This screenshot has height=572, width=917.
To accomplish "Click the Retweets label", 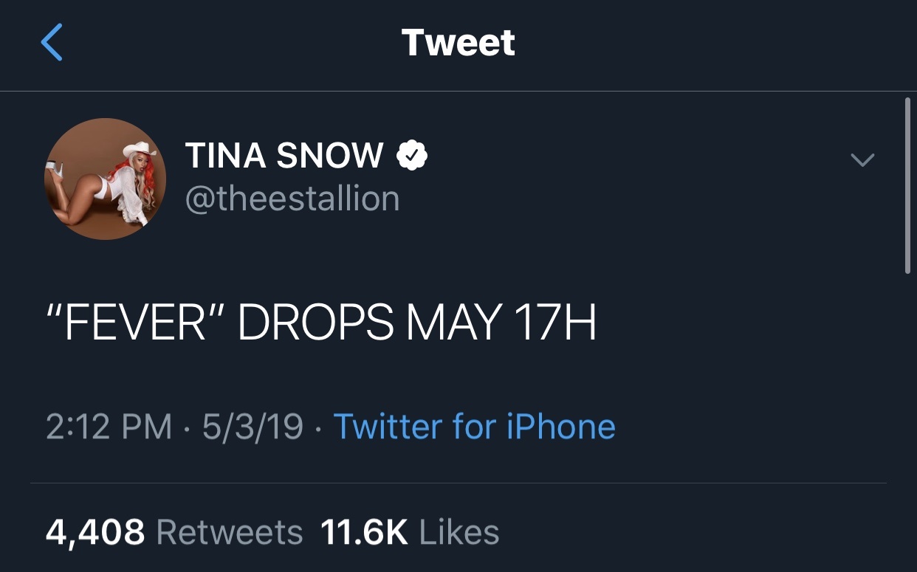I will (x=230, y=532).
